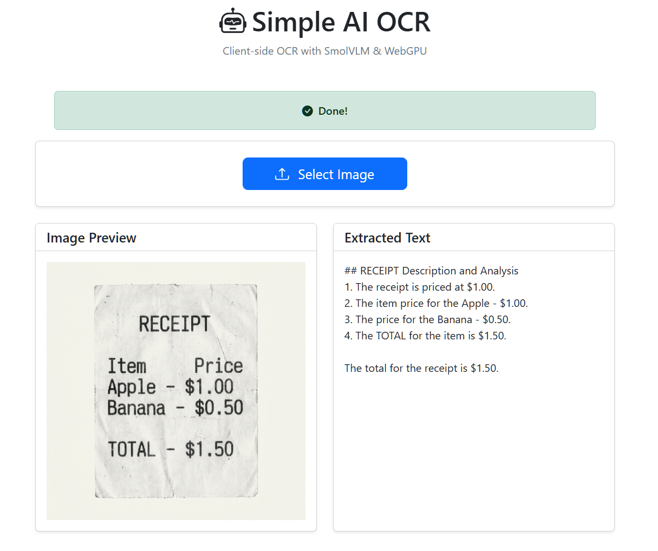Click the '## RECEIPT Description and Analysis' line
This screenshot has width=658, height=551.
[432, 271]
